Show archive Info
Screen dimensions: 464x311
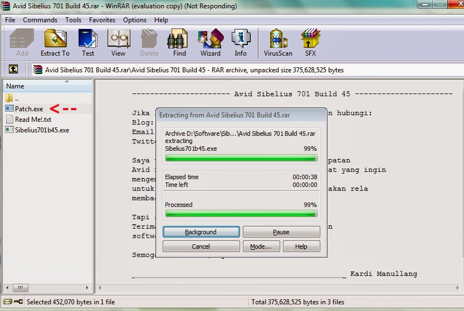tap(241, 43)
